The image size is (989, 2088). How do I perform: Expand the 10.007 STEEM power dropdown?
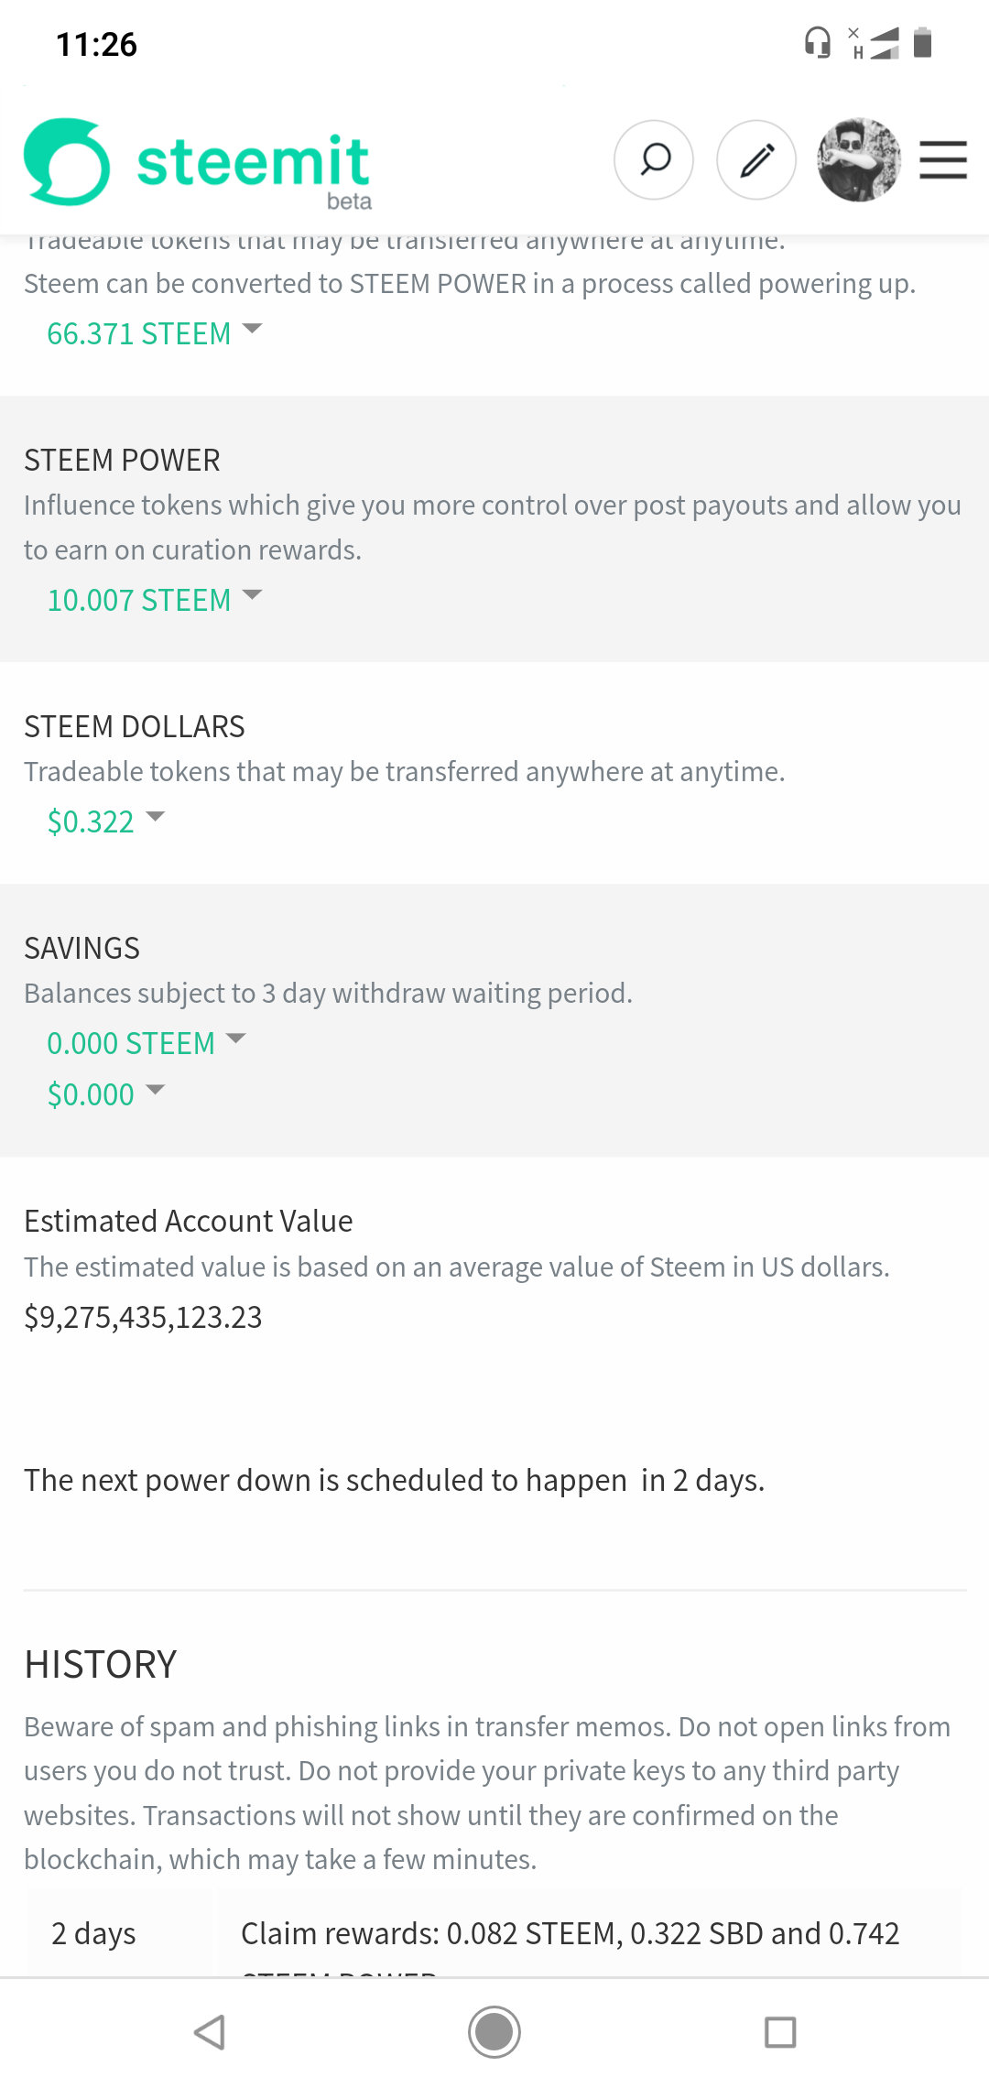point(154,600)
